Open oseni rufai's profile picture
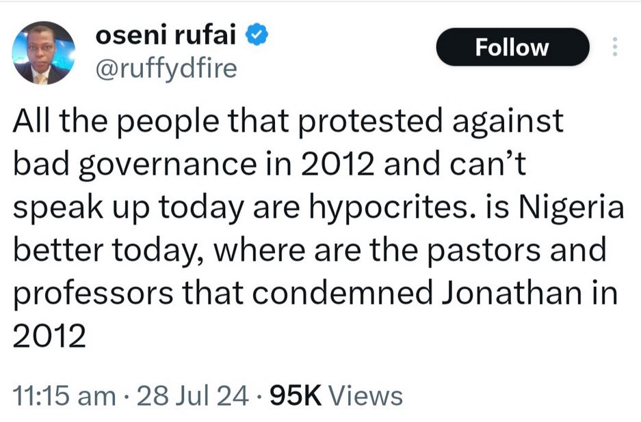The height and width of the screenshot is (422, 641). [x=44, y=53]
